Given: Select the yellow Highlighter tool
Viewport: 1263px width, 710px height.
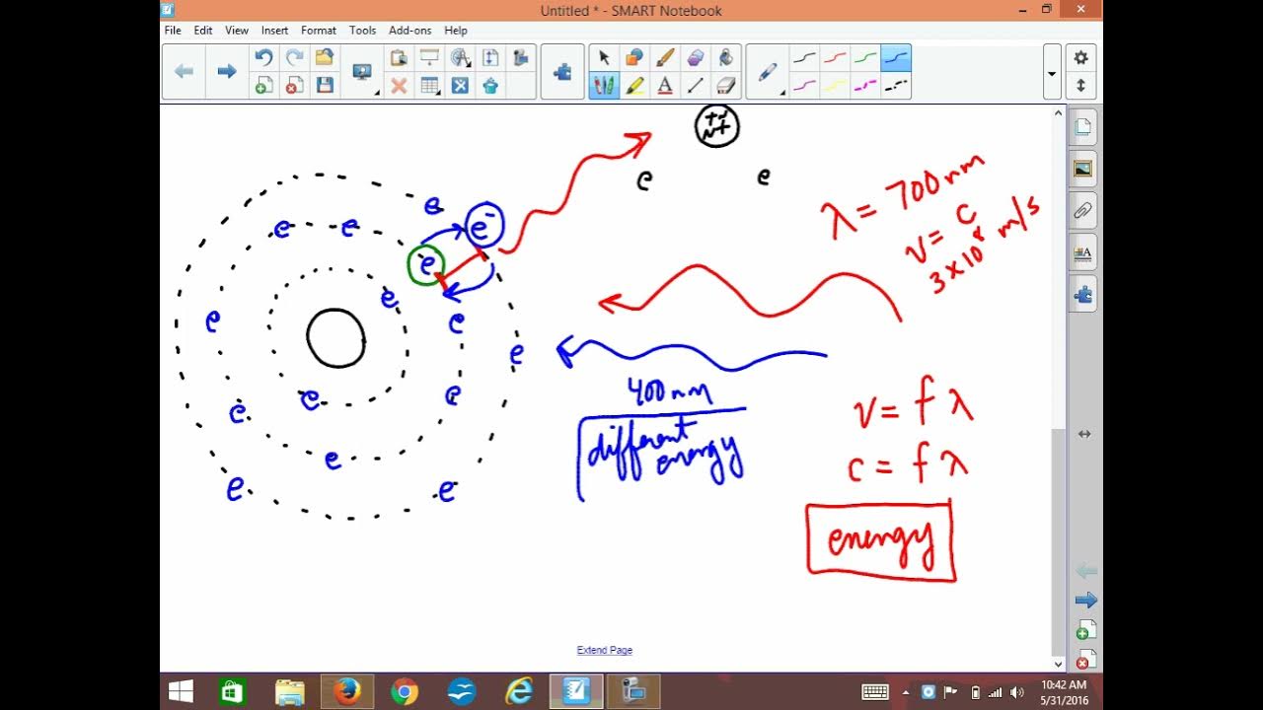Looking at the screenshot, I should pos(634,86).
